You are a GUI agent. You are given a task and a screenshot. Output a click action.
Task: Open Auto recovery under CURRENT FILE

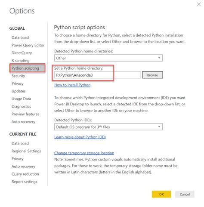[23, 167]
